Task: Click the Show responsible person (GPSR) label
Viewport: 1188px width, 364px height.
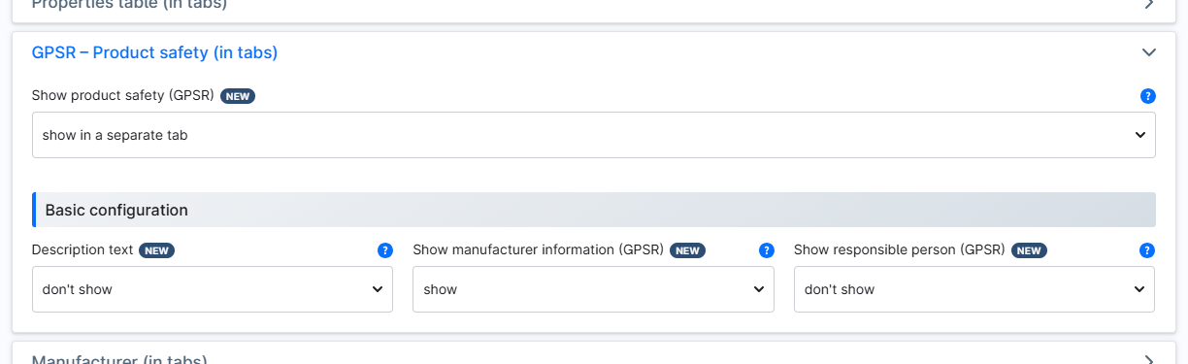Action: (900, 249)
